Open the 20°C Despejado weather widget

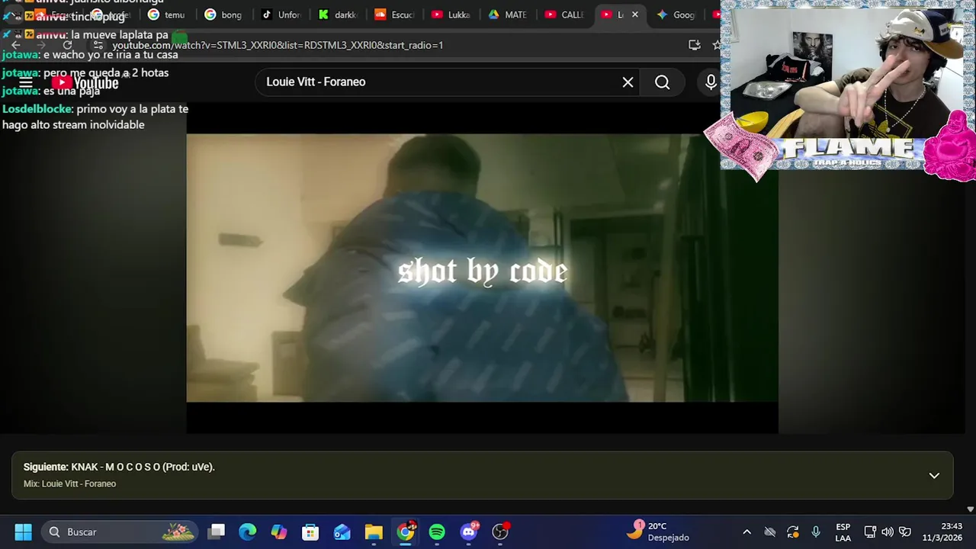coord(658,531)
